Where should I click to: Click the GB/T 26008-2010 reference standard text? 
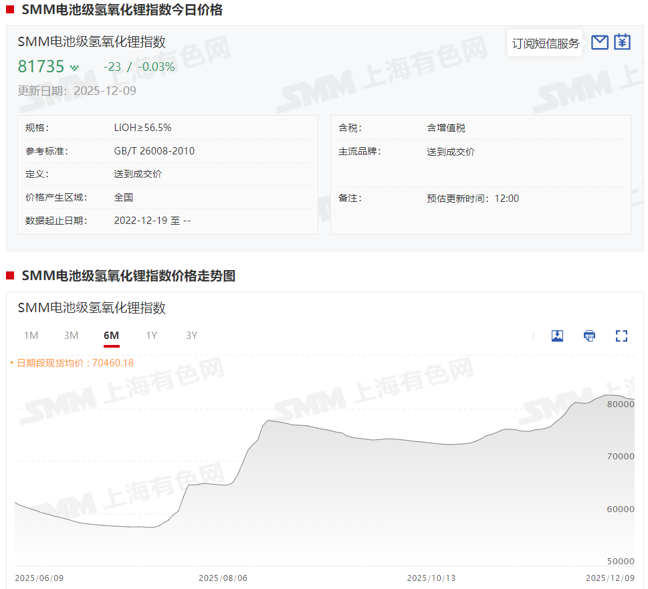coord(154,151)
